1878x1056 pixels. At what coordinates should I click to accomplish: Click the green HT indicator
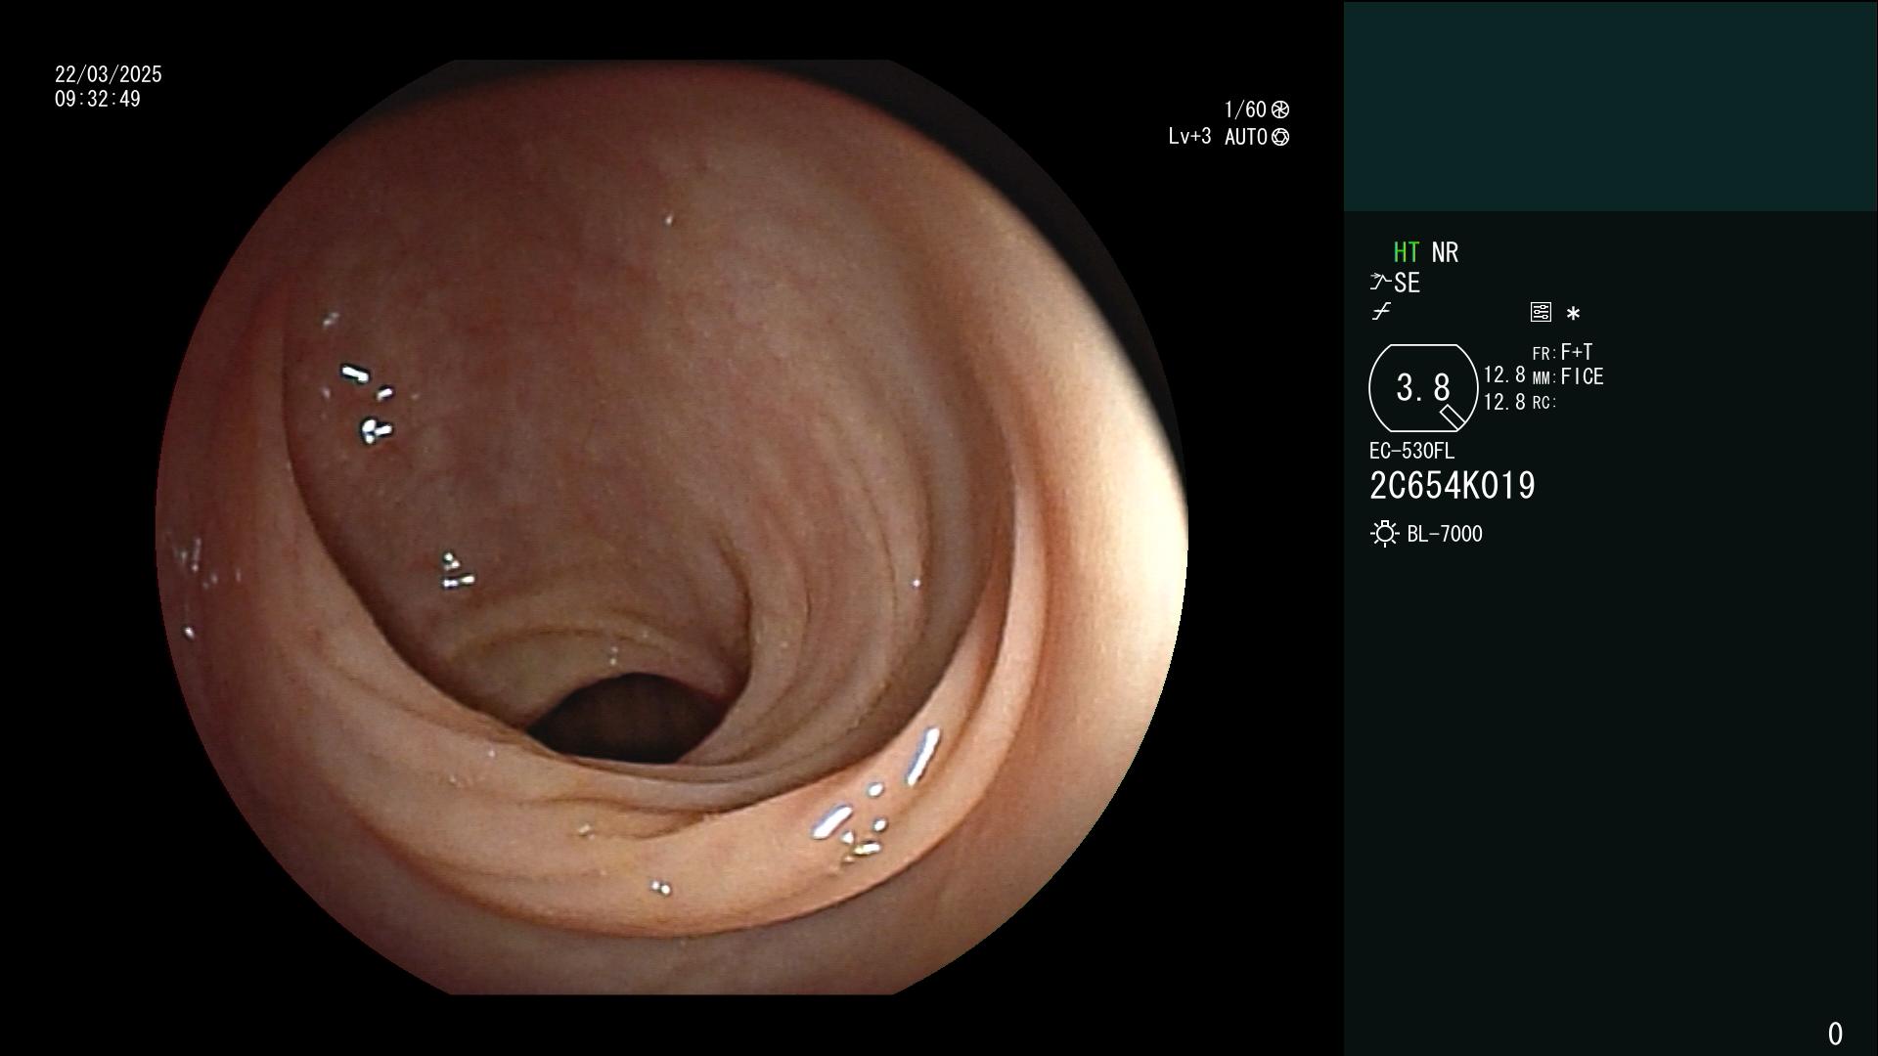pyautogui.click(x=1406, y=252)
